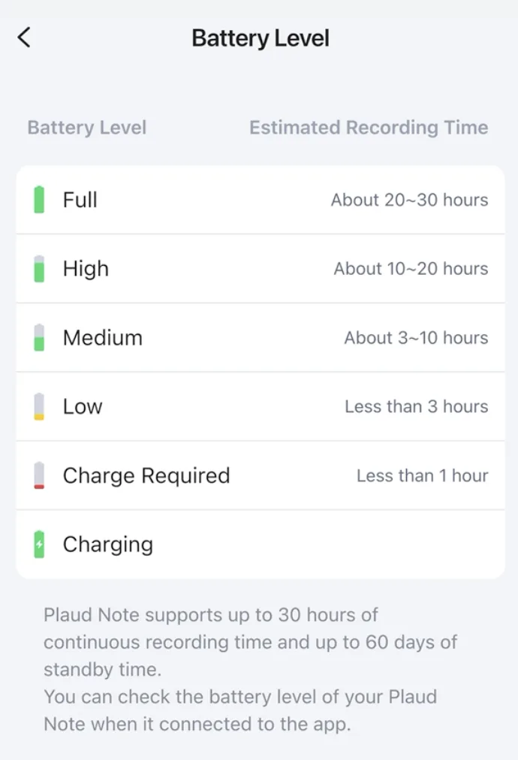The height and width of the screenshot is (760, 518).
Task: Click the red Charge Required battery icon
Action: (x=39, y=475)
